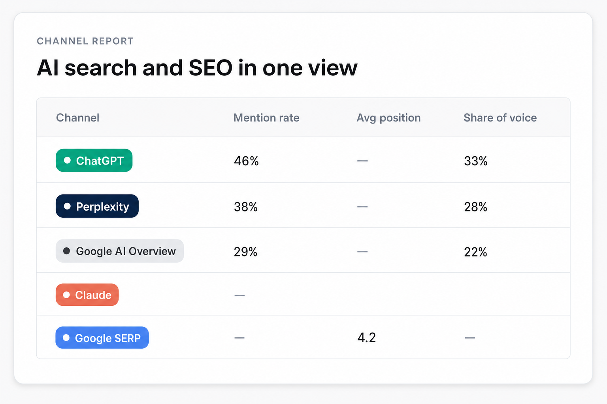Click the Avg position column header
The height and width of the screenshot is (404, 607).
388,118
